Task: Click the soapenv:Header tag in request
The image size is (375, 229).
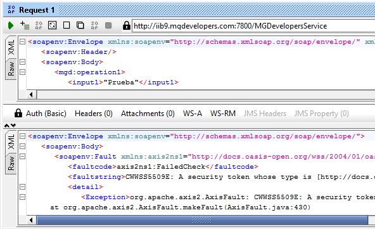Action: pos(79,52)
